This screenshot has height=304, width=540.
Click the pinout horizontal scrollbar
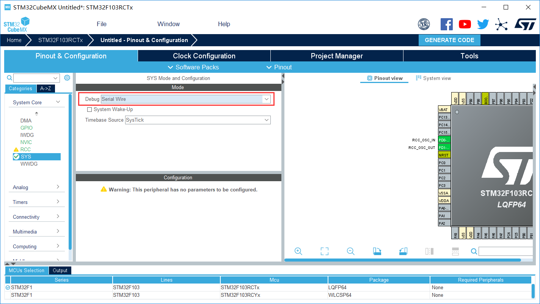point(403,260)
